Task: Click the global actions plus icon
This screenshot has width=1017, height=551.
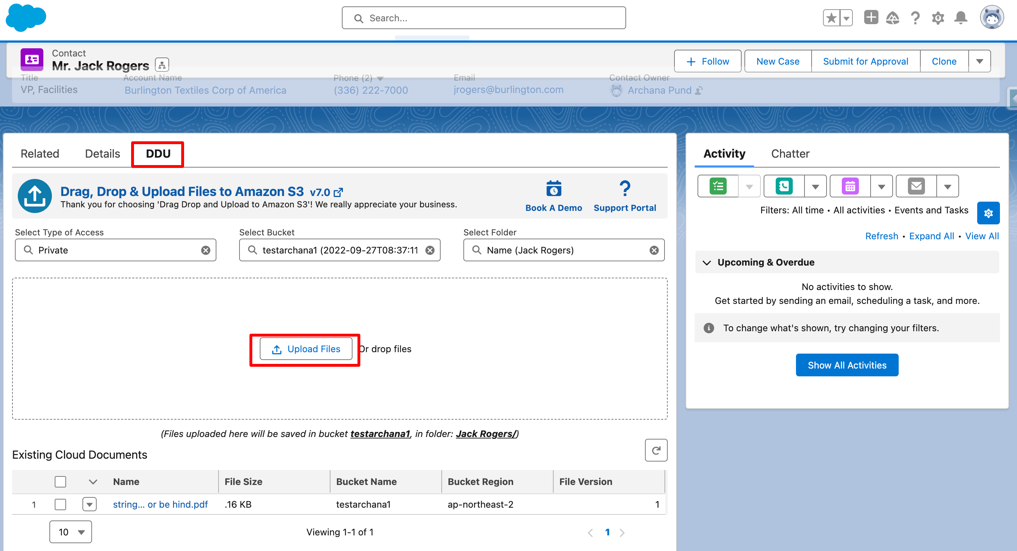Action: click(x=871, y=18)
